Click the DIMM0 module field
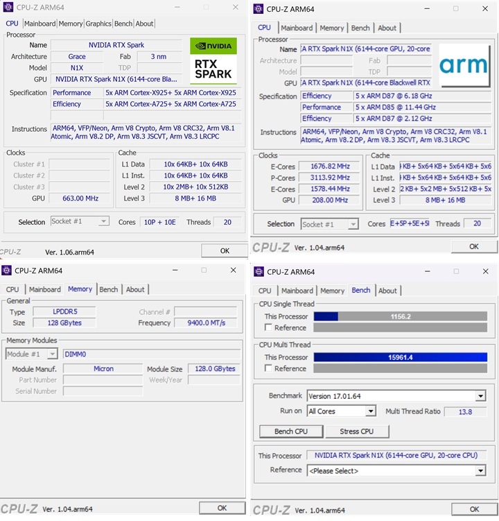The width and height of the screenshot is (499, 521). click(152, 354)
